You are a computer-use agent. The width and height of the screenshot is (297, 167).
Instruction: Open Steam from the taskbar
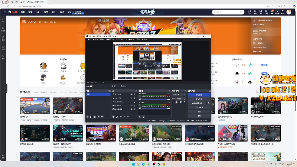coord(159,164)
